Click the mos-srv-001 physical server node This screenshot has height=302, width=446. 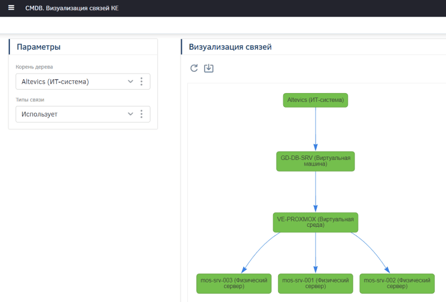click(316, 283)
